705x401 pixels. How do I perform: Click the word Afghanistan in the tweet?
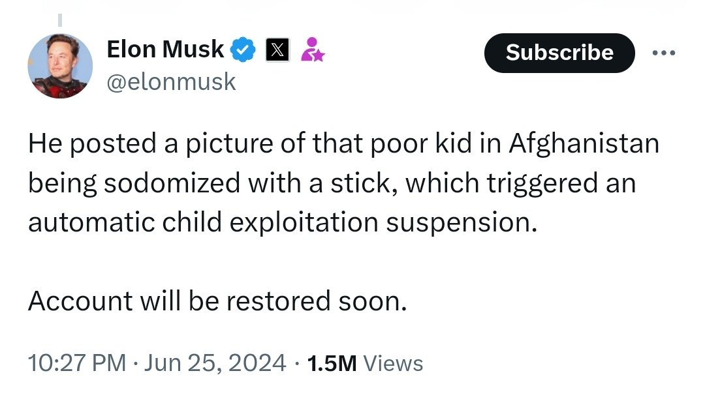coord(583,144)
